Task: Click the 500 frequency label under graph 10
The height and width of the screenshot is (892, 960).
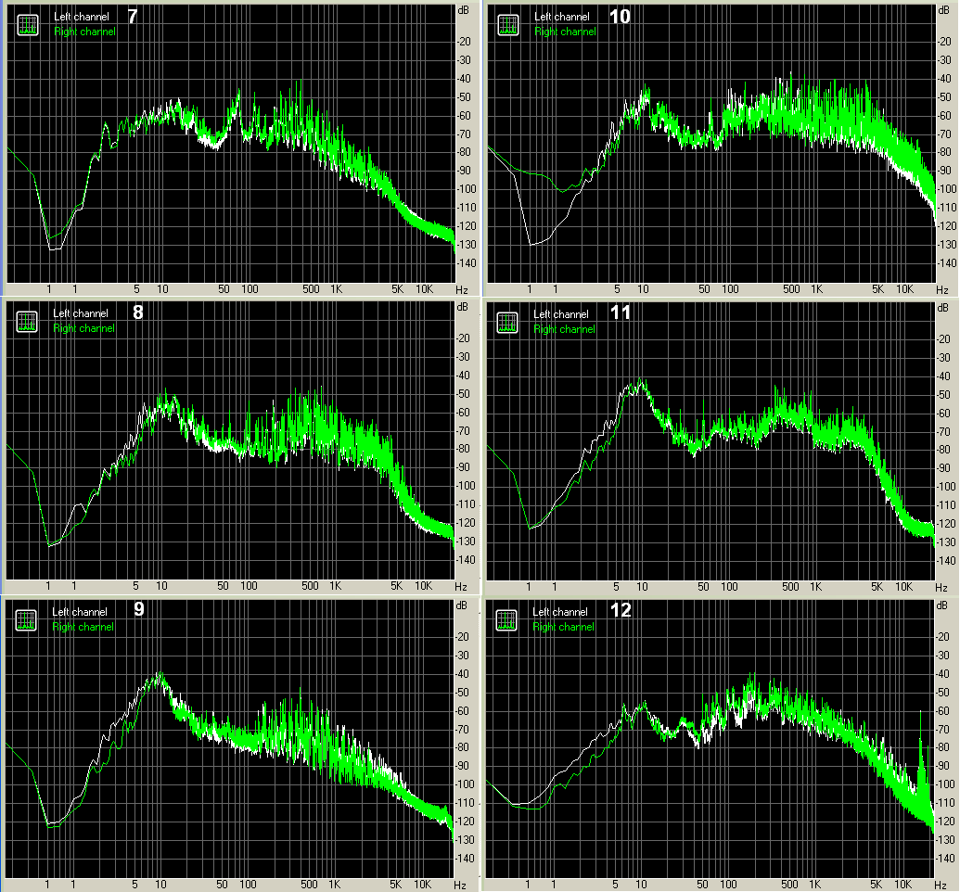Action: (791, 289)
